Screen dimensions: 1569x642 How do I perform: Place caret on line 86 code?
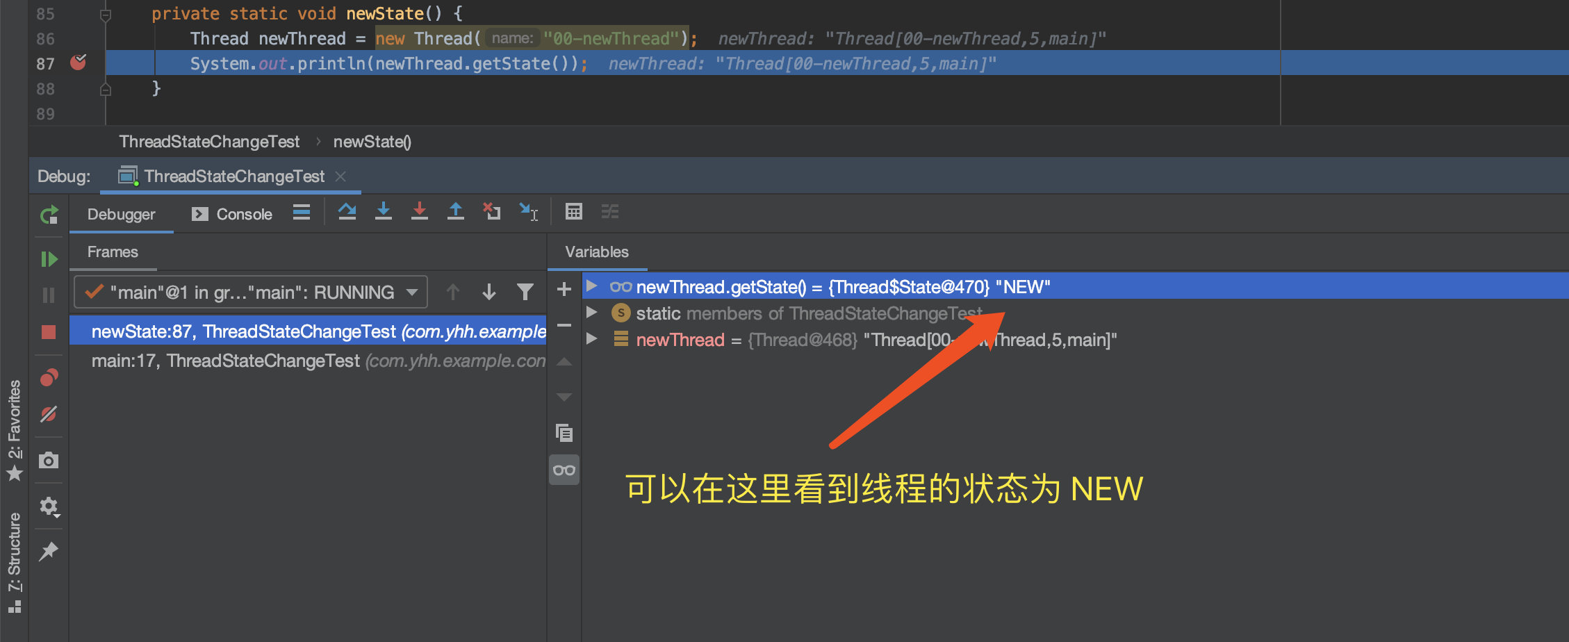click(x=444, y=38)
